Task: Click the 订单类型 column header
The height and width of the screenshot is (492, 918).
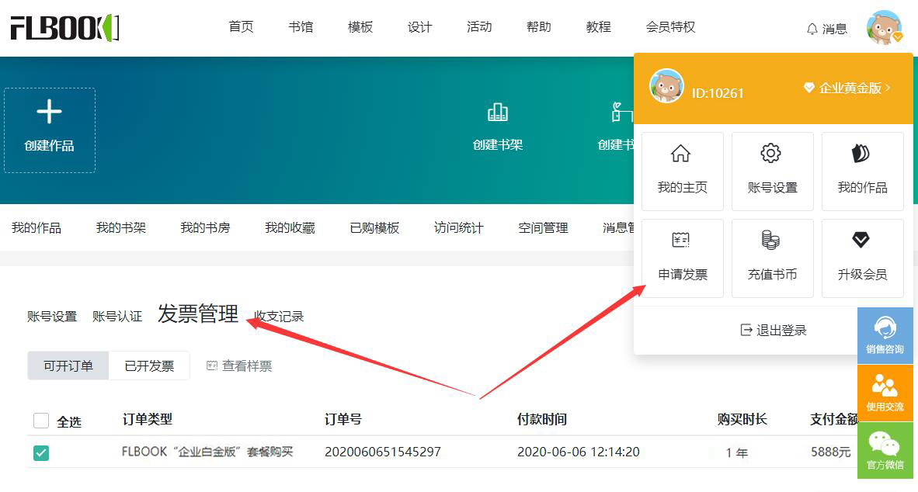Action: [147, 420]
